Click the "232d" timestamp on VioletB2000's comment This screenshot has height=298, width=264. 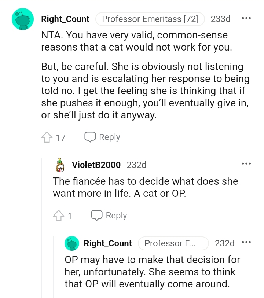coord(137,165)
